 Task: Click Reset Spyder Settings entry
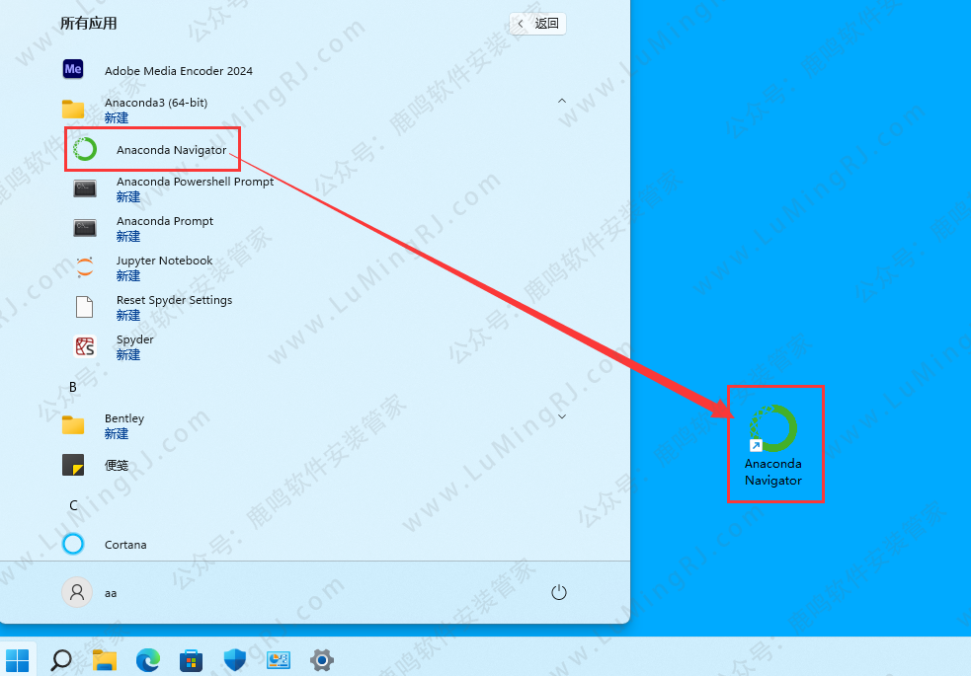coord(173,307)
